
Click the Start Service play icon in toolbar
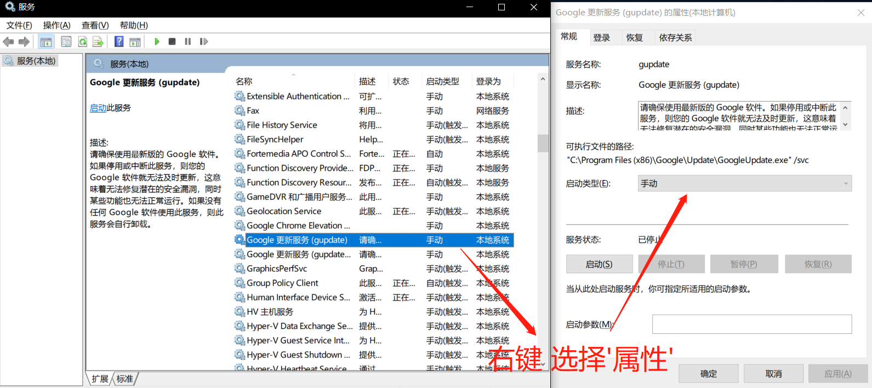click(157, 42)
